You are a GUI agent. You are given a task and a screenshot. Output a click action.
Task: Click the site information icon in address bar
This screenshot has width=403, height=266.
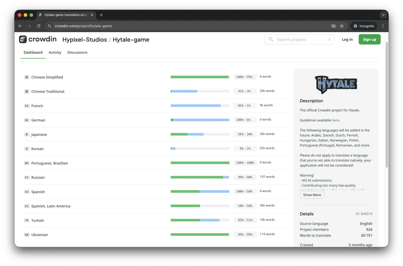tap(50, 26)
